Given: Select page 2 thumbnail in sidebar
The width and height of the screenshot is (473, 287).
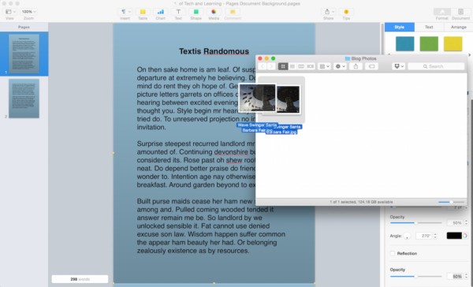Looking at the screenshot, I should (24, 99).
